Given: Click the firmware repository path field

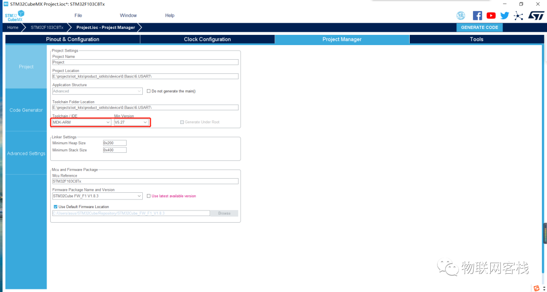Looking at the screenshot, I should pos(131,213).
